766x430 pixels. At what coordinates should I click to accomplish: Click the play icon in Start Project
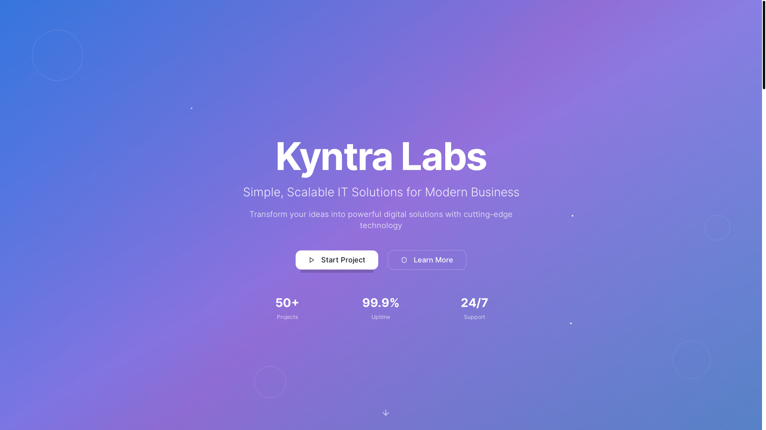(312, 260)
